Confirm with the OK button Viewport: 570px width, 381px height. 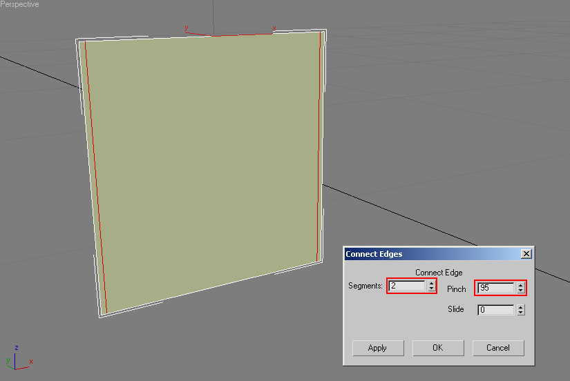pos(438,348)
